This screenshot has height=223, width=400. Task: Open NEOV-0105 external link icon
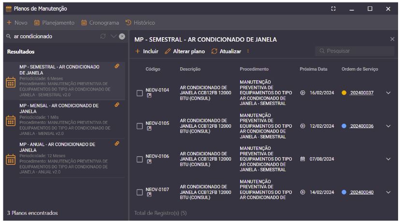pos(149,129)
